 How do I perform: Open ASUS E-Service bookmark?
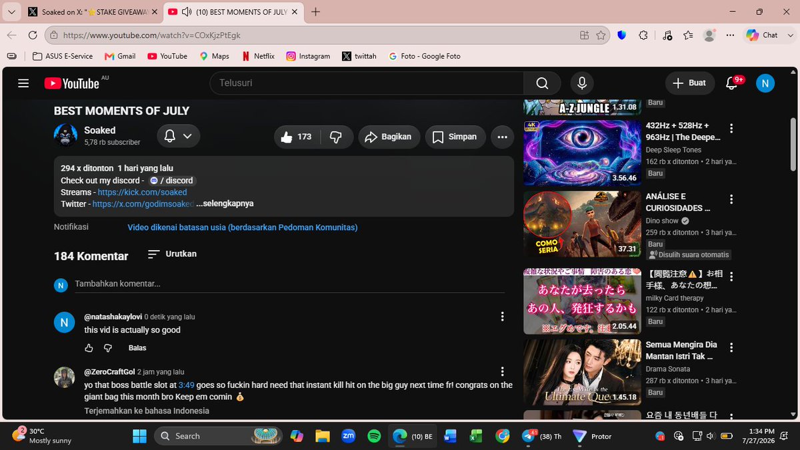(x=63, y=56)
